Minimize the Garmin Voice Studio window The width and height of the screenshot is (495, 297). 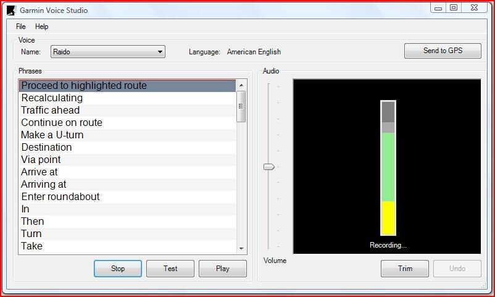[438, 8]
